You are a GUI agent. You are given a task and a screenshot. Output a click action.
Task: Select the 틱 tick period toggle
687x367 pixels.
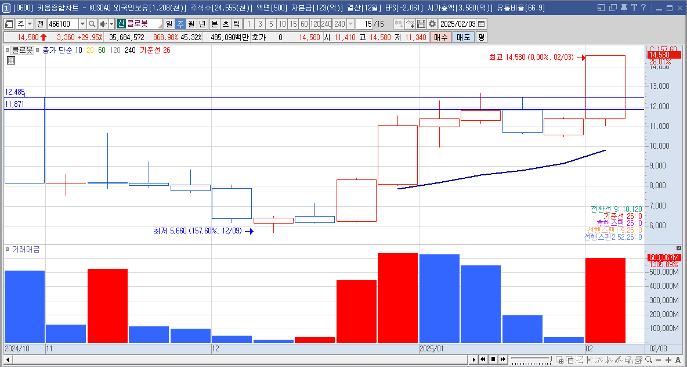click(236, 24)
